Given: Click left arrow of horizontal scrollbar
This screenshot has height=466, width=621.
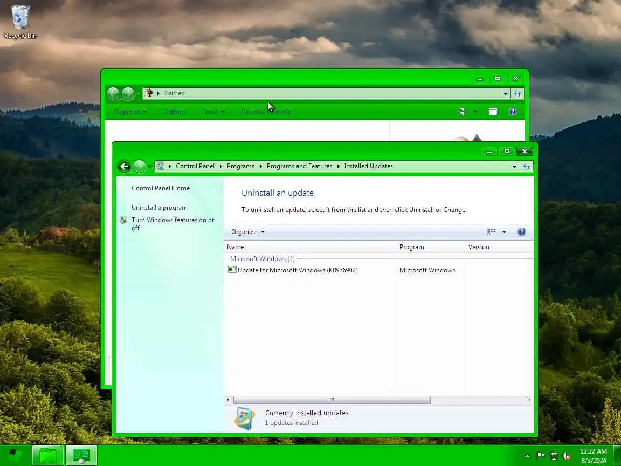Looking at the screenshot, I should pyautogui.click(x=227, y=400).
